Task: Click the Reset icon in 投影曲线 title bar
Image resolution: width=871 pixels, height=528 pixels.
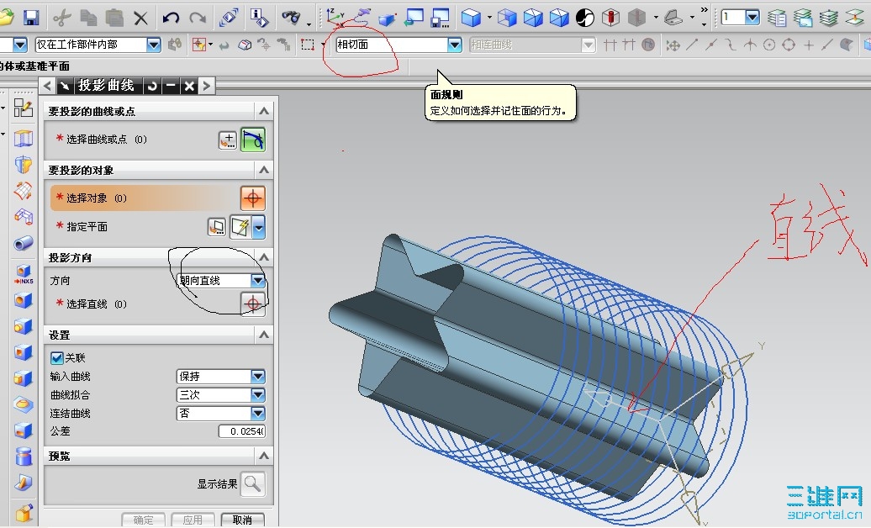Action: pos(152,86)
